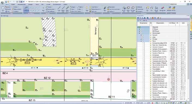This screenshot has width=192, height=104.
Task: Toggle the lightbulb visibility for Länge row
Action: click(x=151, y=37)
